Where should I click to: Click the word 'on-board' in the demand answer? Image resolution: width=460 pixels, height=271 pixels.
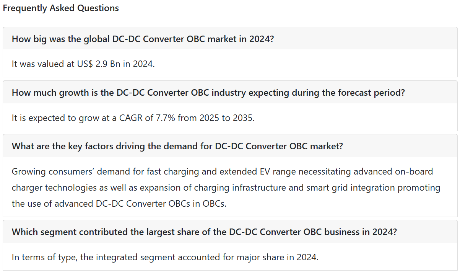coord(415,171)
